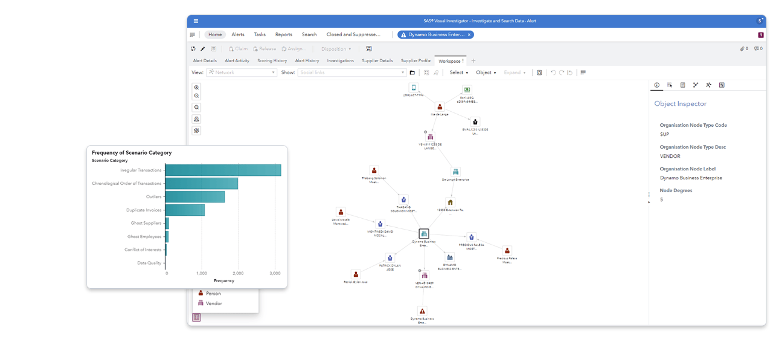The image size is (773, 339).
Task: Open the Show Social links dropdown
Action: 352,73
